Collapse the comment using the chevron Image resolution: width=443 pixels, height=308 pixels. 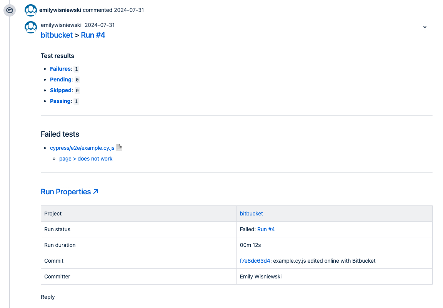click(425, 27)
